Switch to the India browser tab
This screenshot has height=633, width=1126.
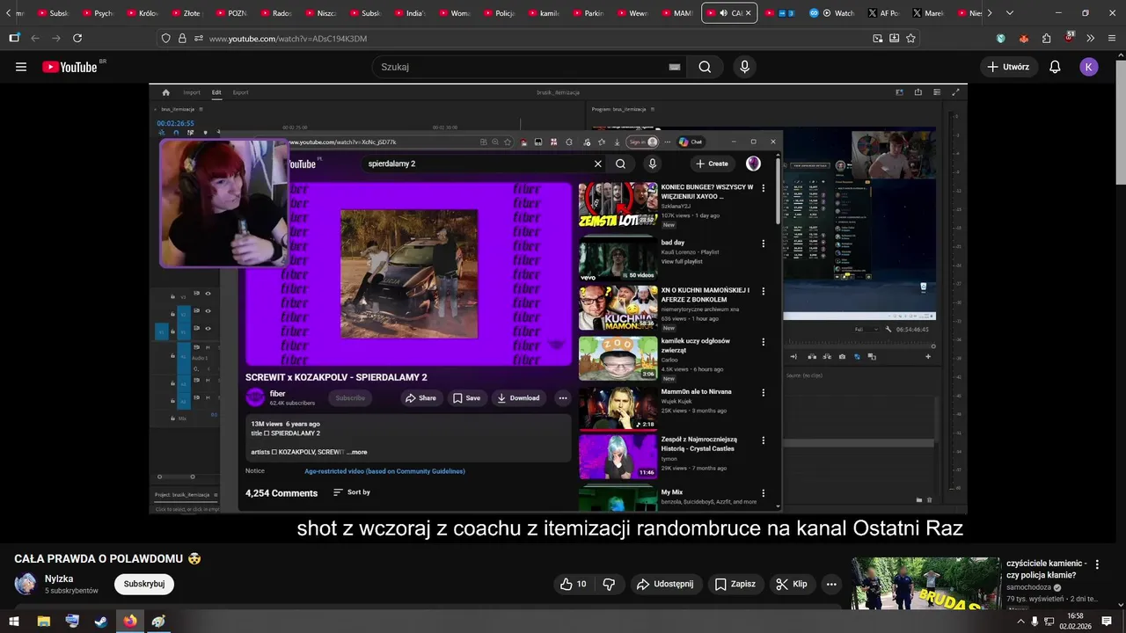coord(409,13)
